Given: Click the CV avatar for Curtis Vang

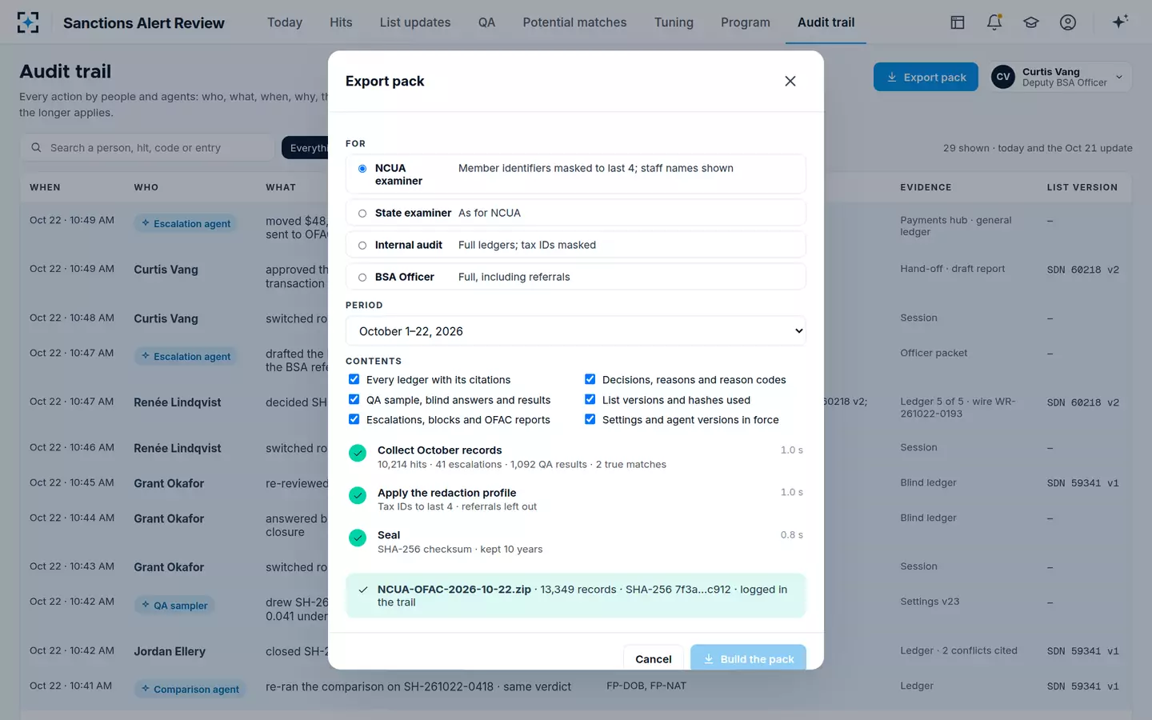Looking at the screenshot, I should 1003,77.
